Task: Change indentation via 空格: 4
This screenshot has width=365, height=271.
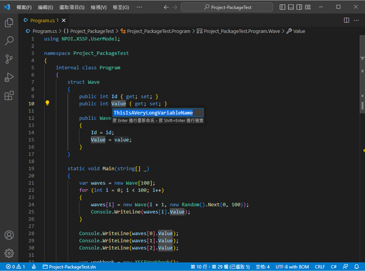Action: click(263, 267)
